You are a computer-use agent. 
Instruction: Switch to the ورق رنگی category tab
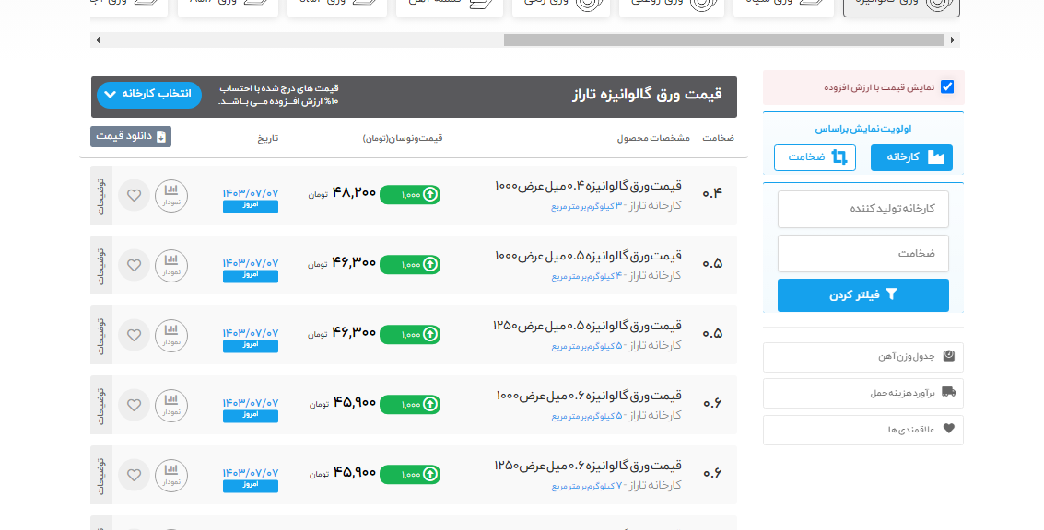[557, 6]
